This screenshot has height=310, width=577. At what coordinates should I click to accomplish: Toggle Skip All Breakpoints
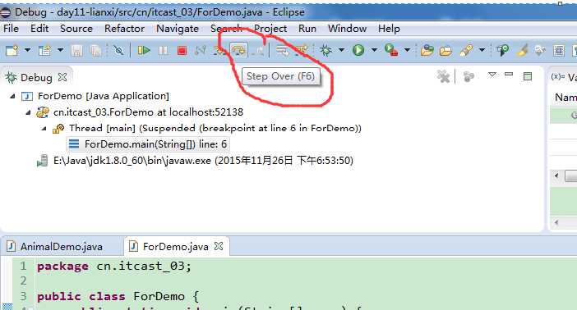[x=118, y=50]
